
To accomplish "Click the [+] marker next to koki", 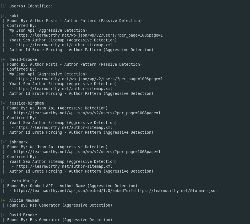I will point(4,16).
